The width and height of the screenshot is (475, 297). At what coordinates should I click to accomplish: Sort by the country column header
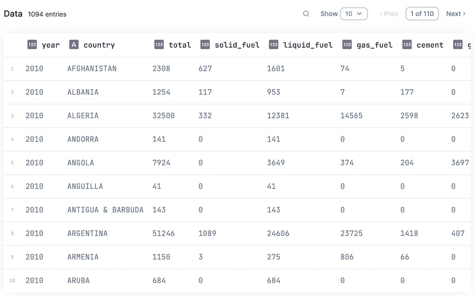[99, 45]
